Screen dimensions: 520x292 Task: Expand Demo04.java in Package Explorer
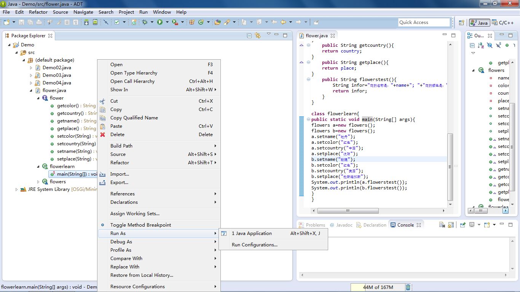click(x=31, y=83)
